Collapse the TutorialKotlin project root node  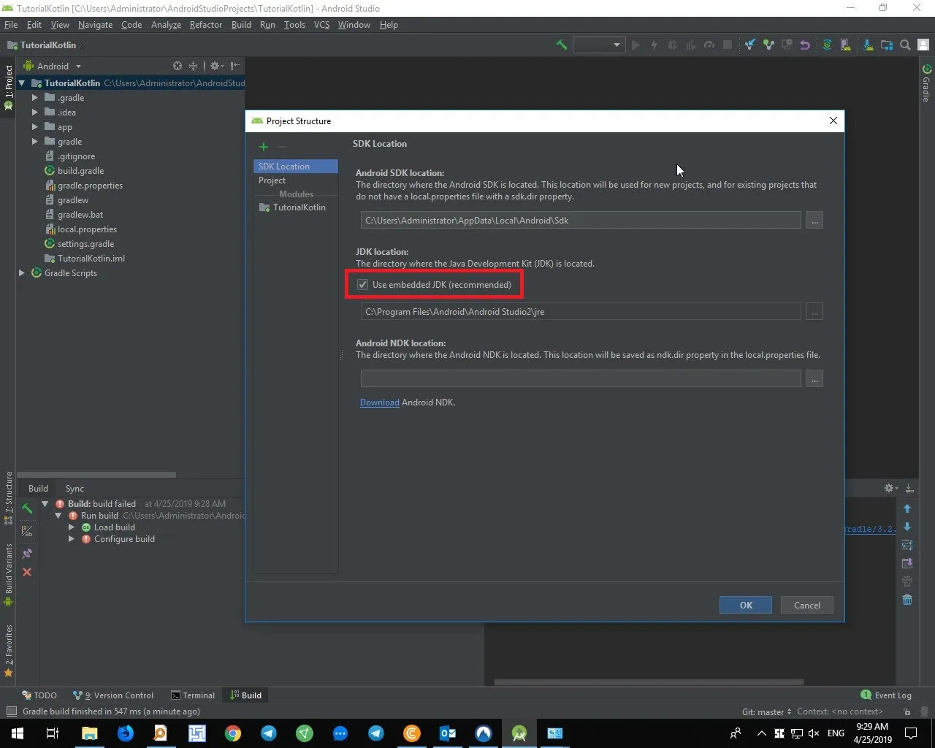pyautogui.click(x=22, y=83)
